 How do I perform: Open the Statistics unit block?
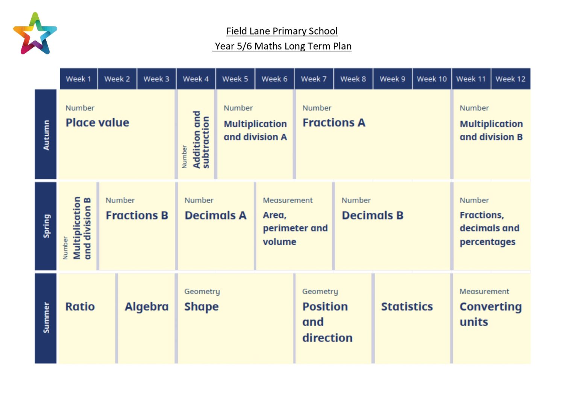pyautogui.click(x=412, y=318)
